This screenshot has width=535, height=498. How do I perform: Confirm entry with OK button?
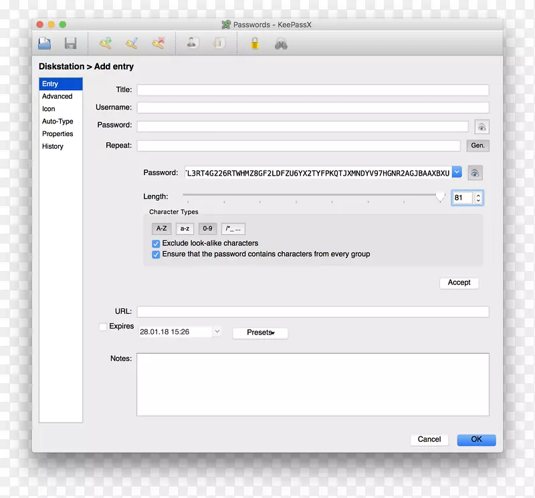(476, 439)
